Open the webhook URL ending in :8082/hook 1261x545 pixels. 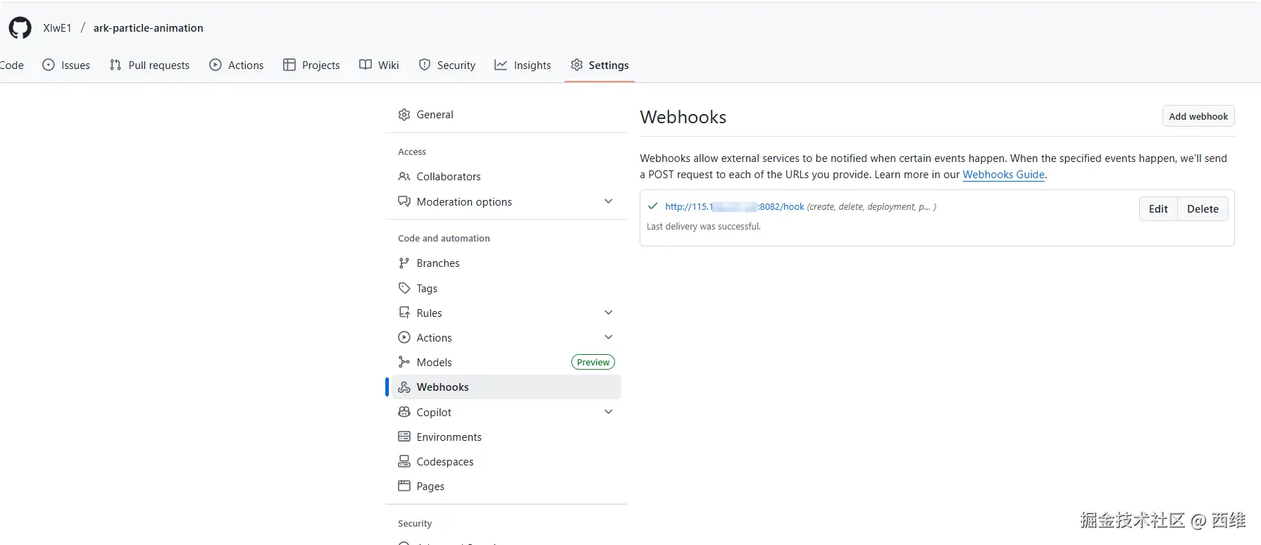(x=734, y=207)
